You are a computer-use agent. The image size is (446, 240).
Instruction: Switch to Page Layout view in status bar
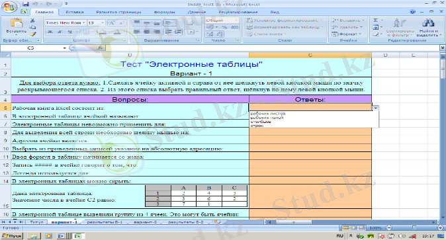coord(354,228)
